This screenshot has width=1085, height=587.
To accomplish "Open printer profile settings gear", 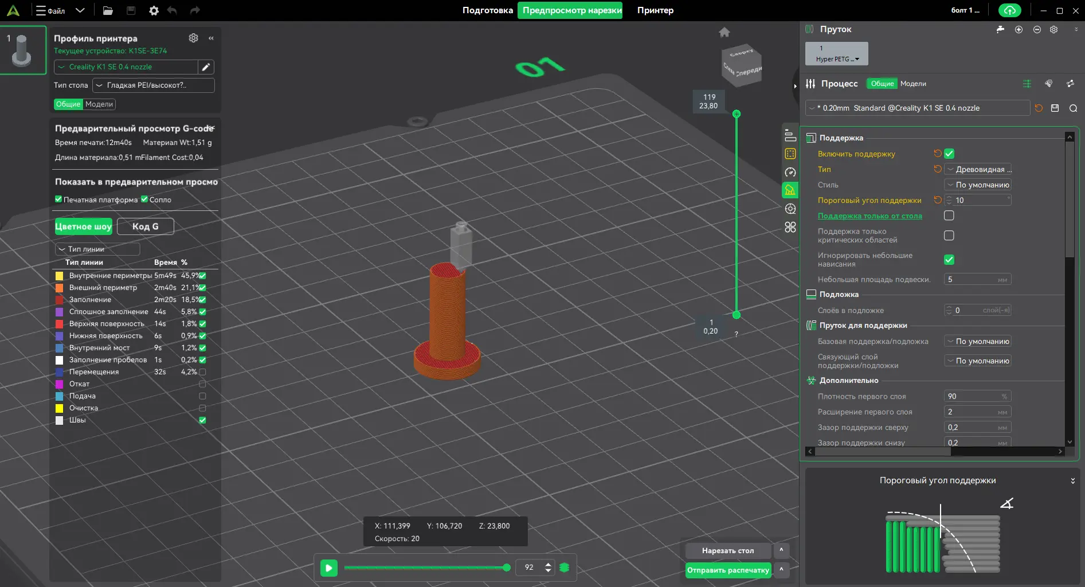I will 193,38.
